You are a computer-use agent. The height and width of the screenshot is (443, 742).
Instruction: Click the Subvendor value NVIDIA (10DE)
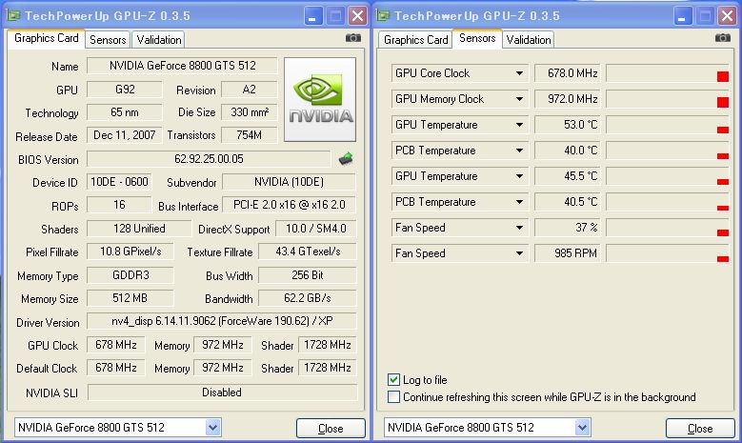(x=290, y=182)
